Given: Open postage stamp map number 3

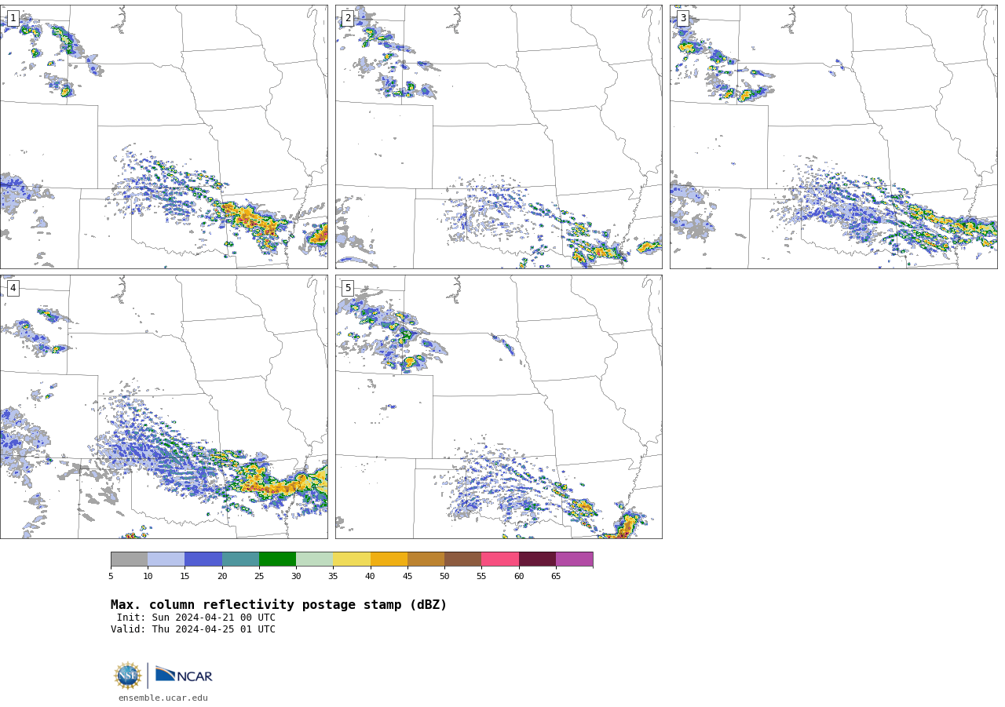Looking at the screenshot, I should 833,137.
